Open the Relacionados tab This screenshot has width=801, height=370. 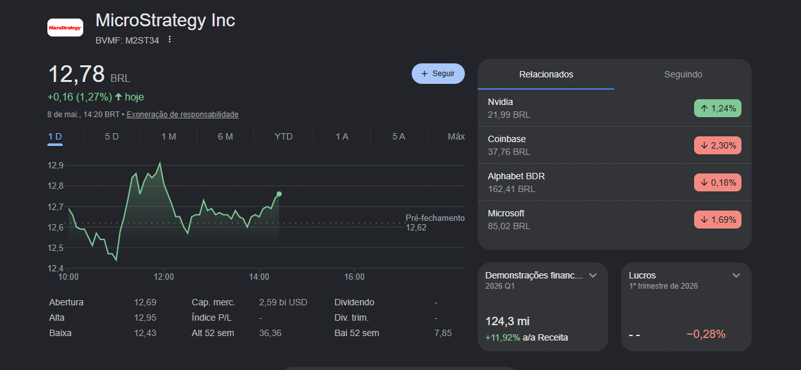click(x=546, y=74)
